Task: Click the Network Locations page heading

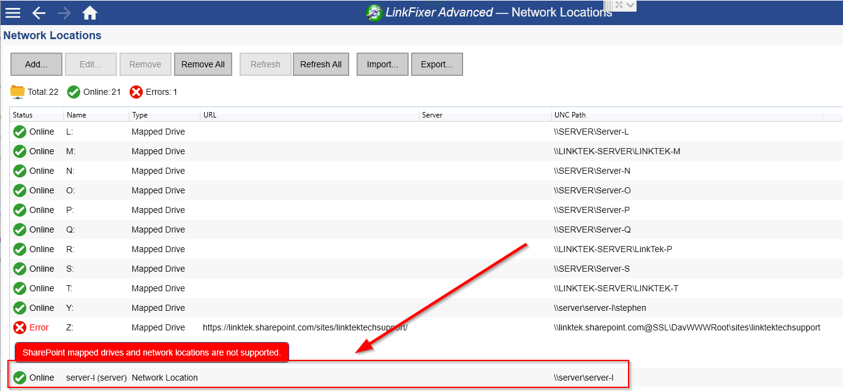Action: point(53,35)
